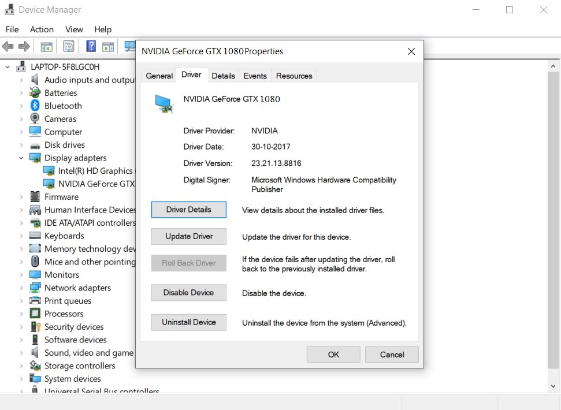Click the Storage controllers icon
561x410 pixels.
[35, 366]
